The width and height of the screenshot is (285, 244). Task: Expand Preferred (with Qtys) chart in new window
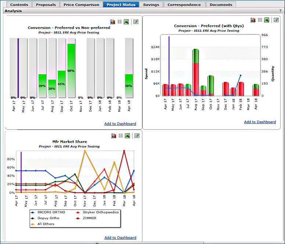click(276, 20)
